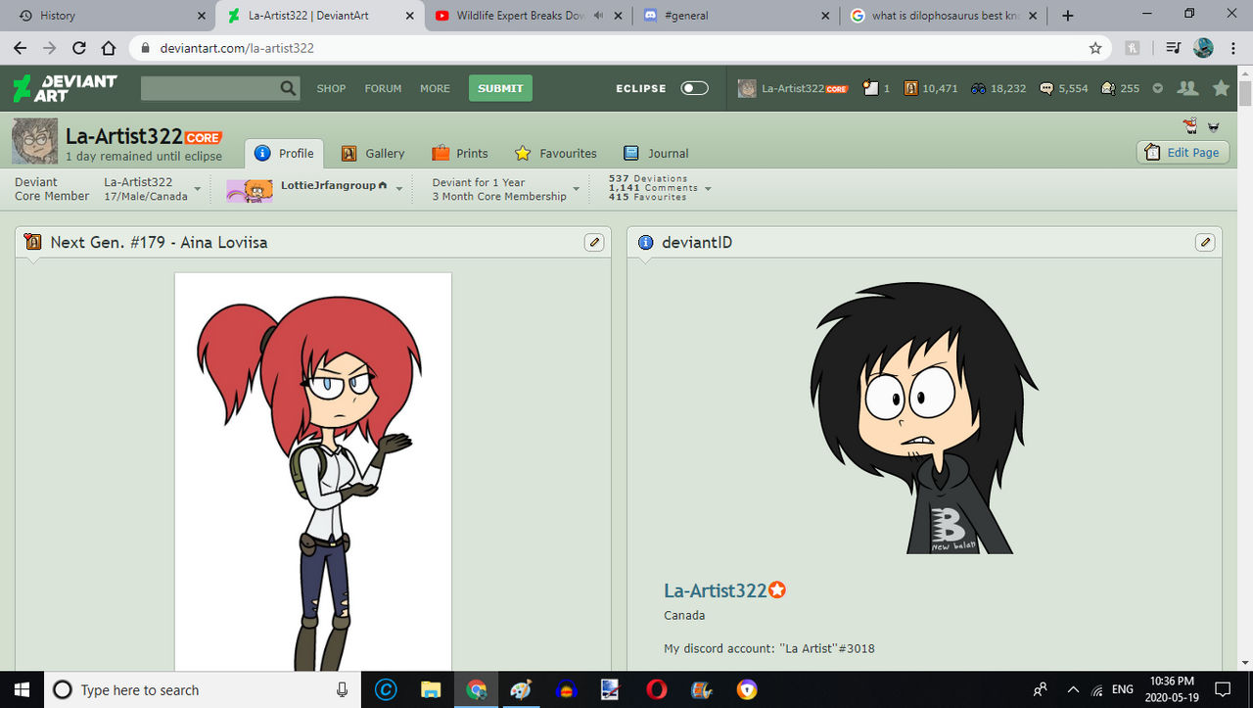1253x708 pixels.
Task: Open the Watch group icon near the star
Action: tap(1187, 88)
